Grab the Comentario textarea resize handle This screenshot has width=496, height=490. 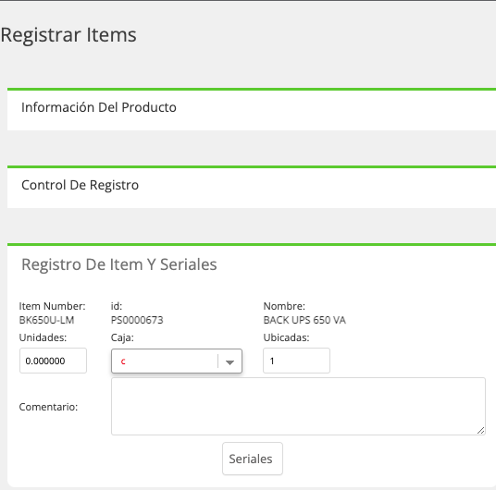(481, 430)
